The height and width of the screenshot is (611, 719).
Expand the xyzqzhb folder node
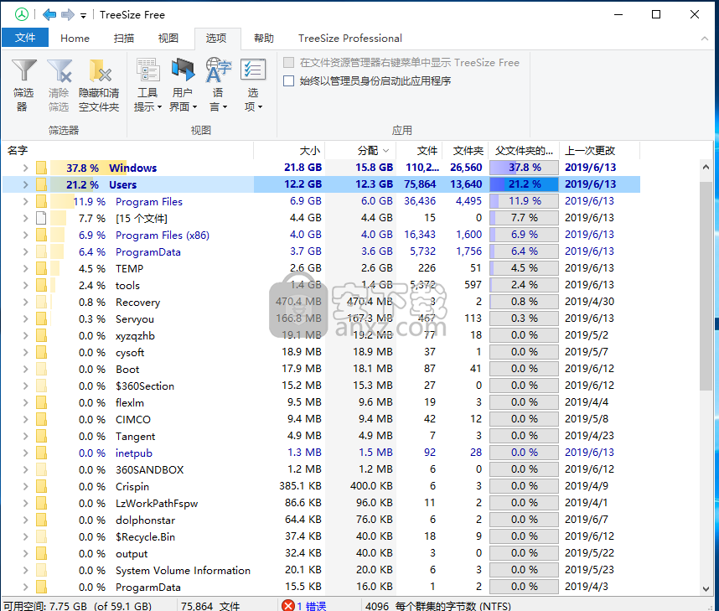26,336
